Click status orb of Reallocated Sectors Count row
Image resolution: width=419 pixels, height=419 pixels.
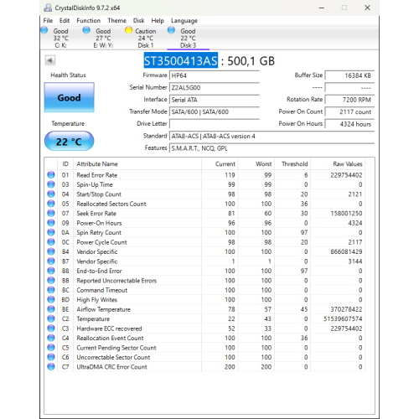pyautogui.click(x=51, y=204)
